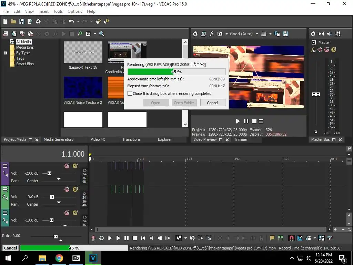353x265 pixels.
Task: Click the Master FX icon
Action: 313,50
